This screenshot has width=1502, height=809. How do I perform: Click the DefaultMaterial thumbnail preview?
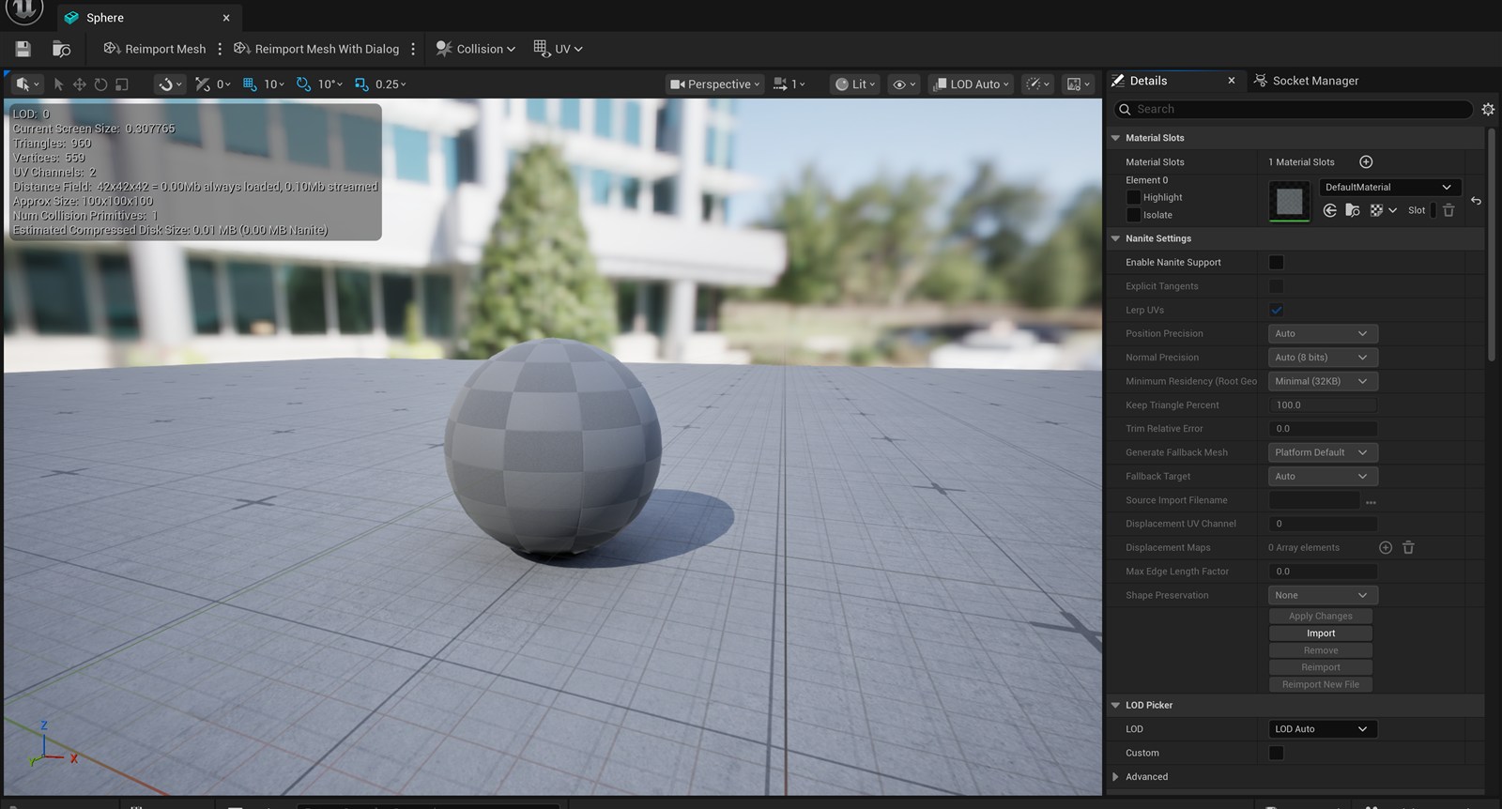(1290, 201)
